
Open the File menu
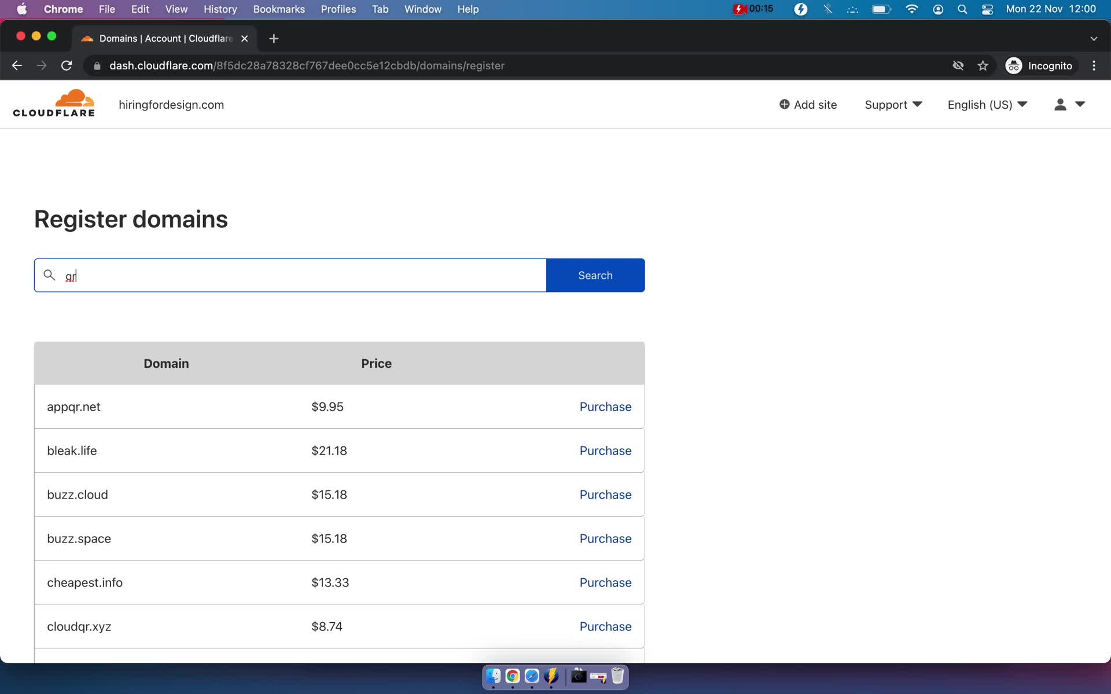pyautogui.click(x=106, y=9)
